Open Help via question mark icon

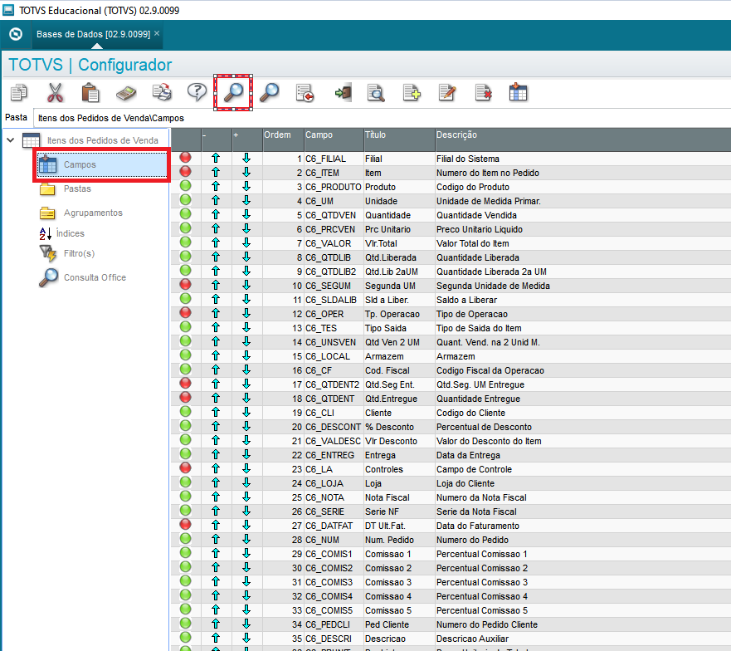[197, 92]
